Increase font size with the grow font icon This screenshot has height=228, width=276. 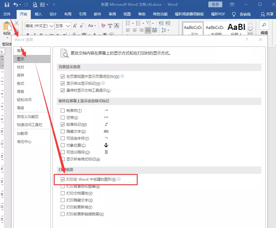pos(75,26)
